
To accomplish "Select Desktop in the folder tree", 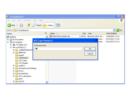I will (13, 37).
